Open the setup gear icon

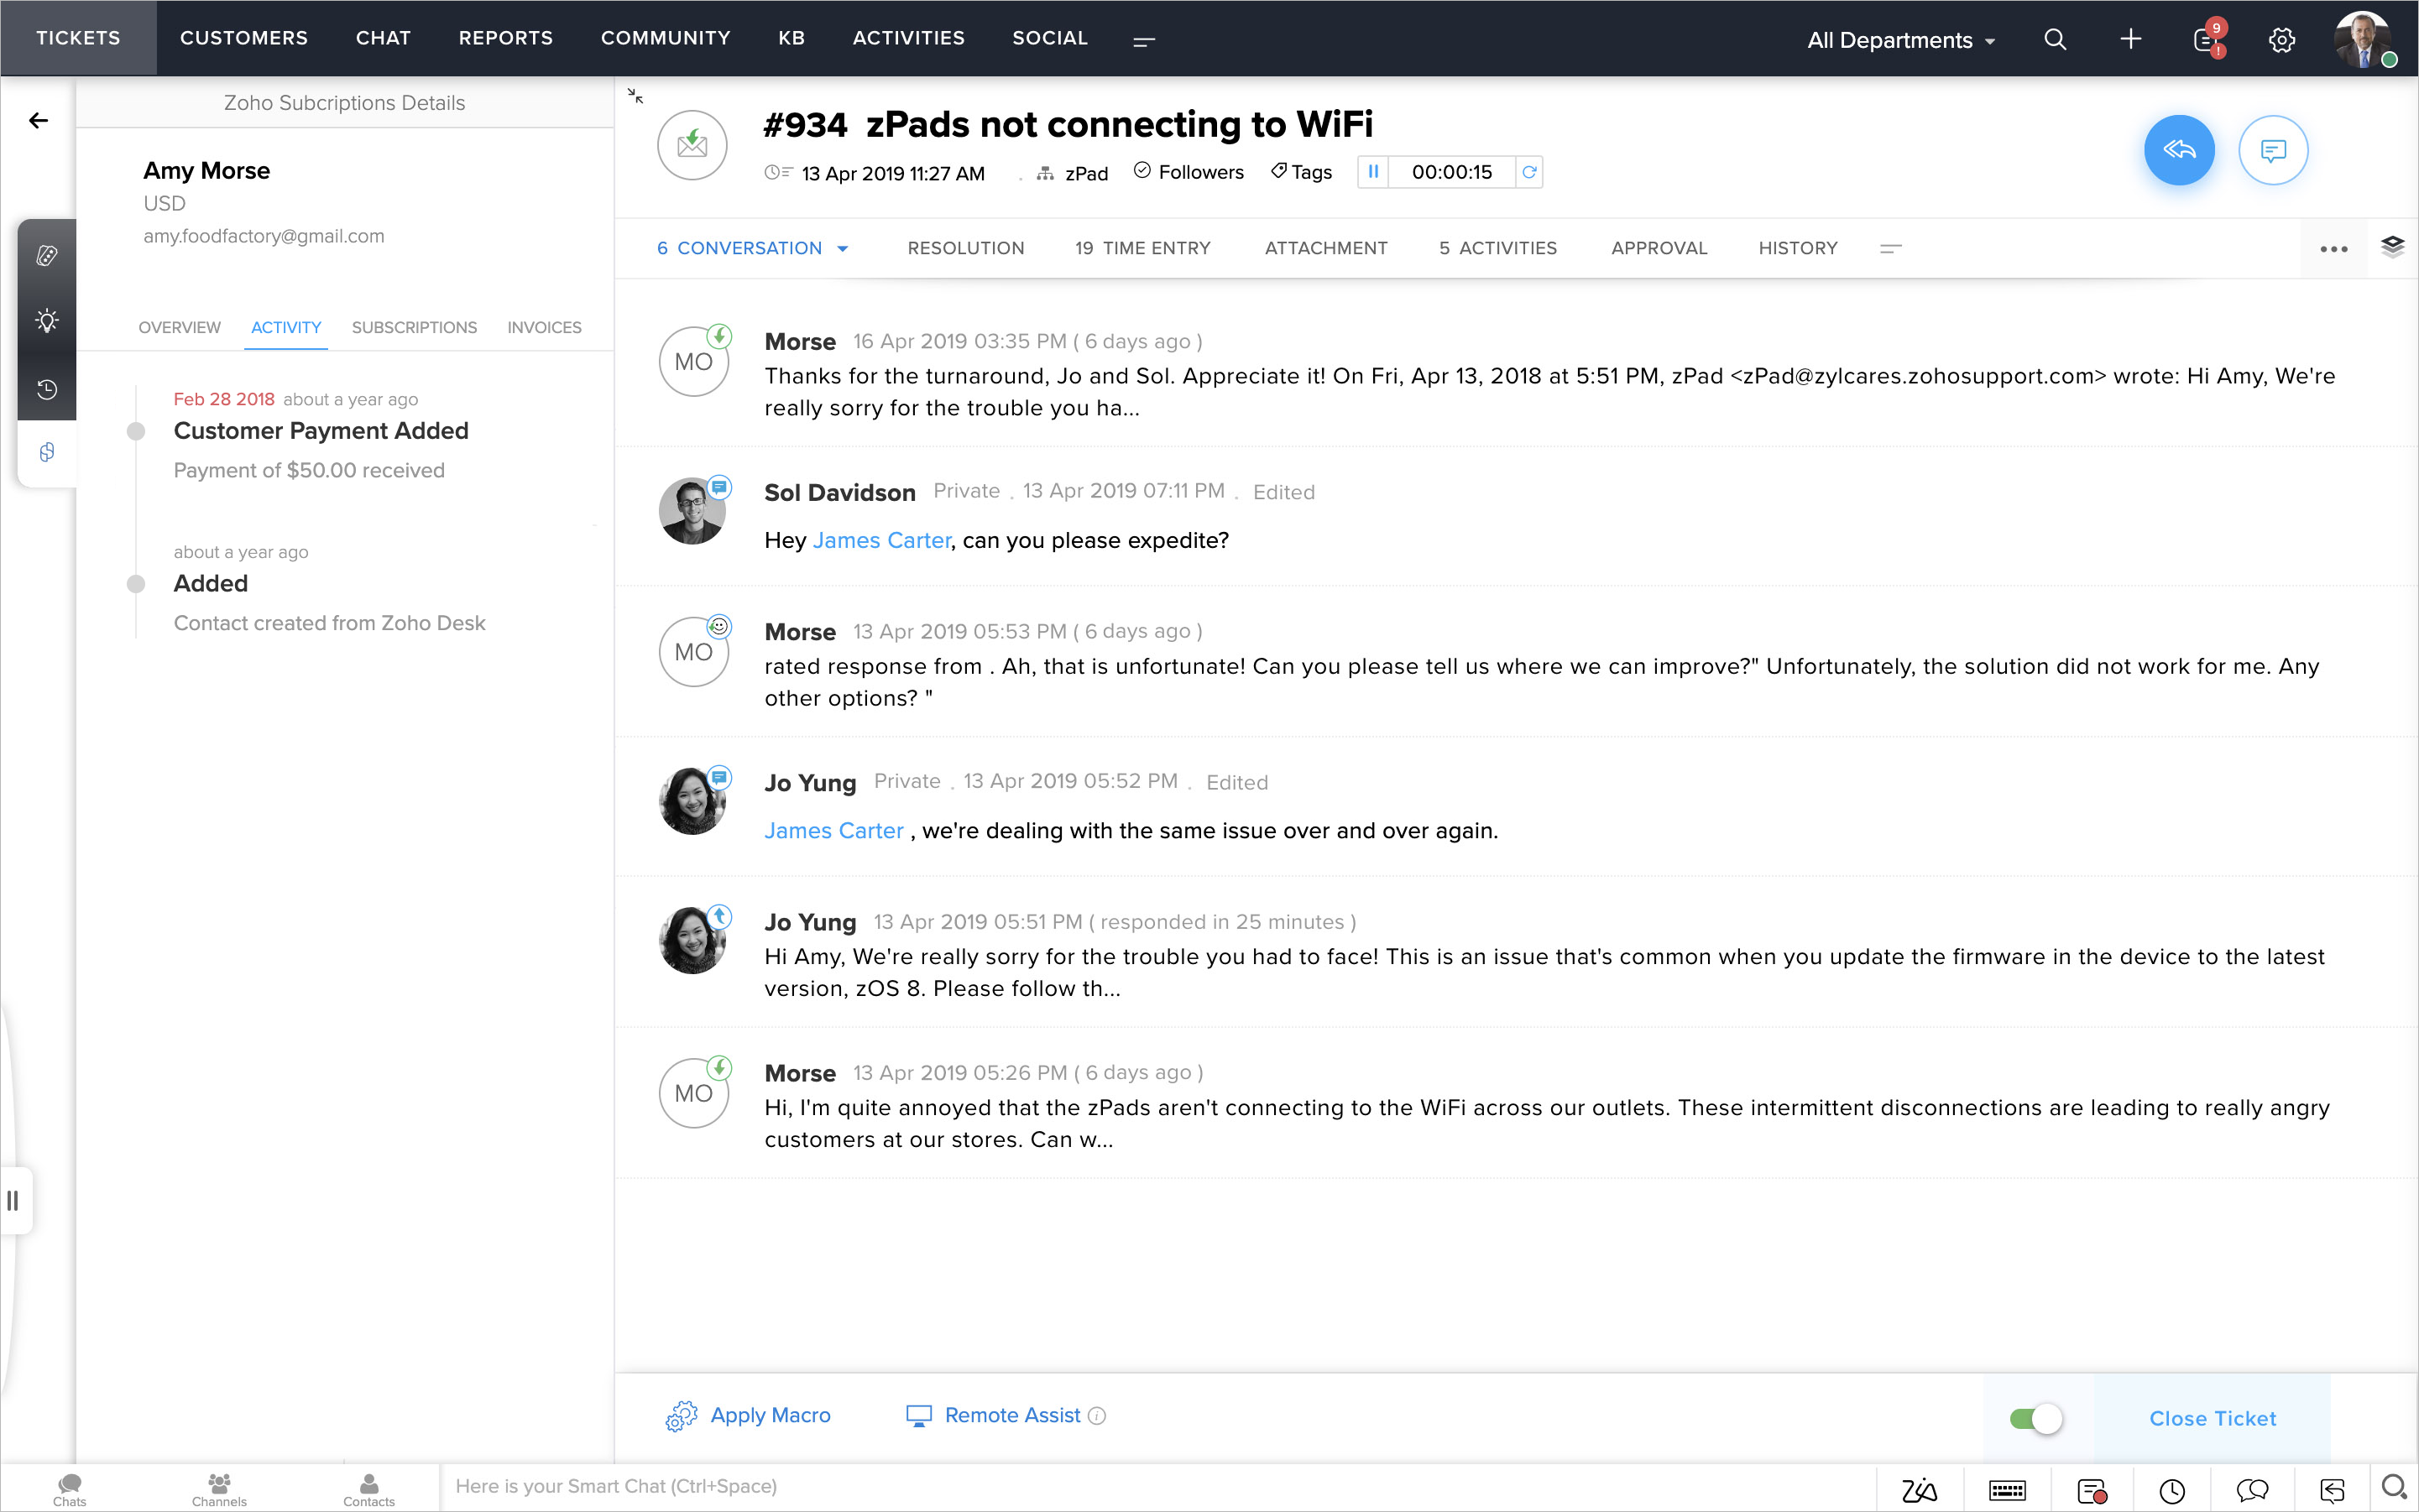point(2281,40)
